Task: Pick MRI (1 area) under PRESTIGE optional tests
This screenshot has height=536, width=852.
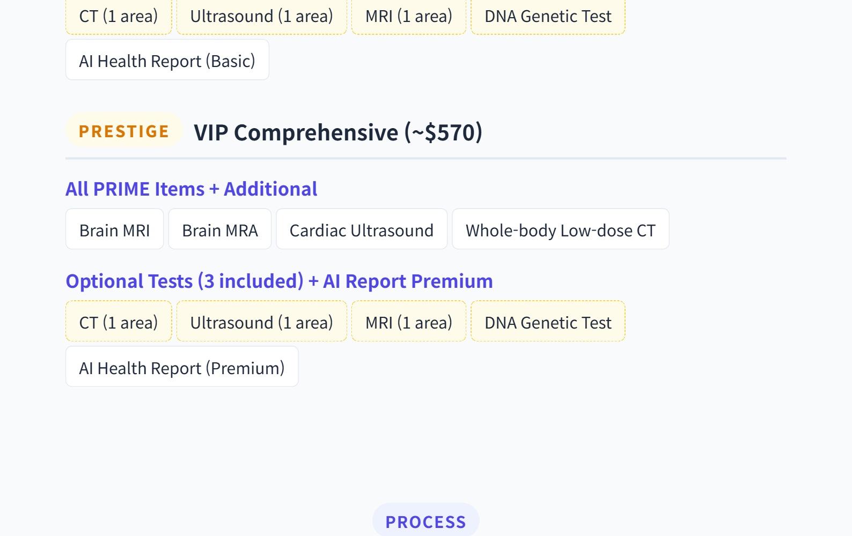Action: click(x=408, y=322)
